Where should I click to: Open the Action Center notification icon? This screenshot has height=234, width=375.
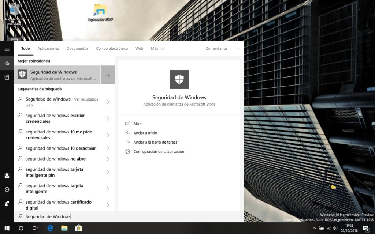pos(366,229)
